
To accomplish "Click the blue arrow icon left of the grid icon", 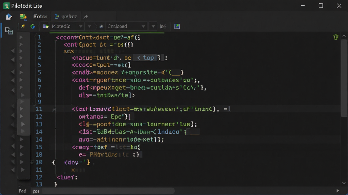I will coord(8,17).
